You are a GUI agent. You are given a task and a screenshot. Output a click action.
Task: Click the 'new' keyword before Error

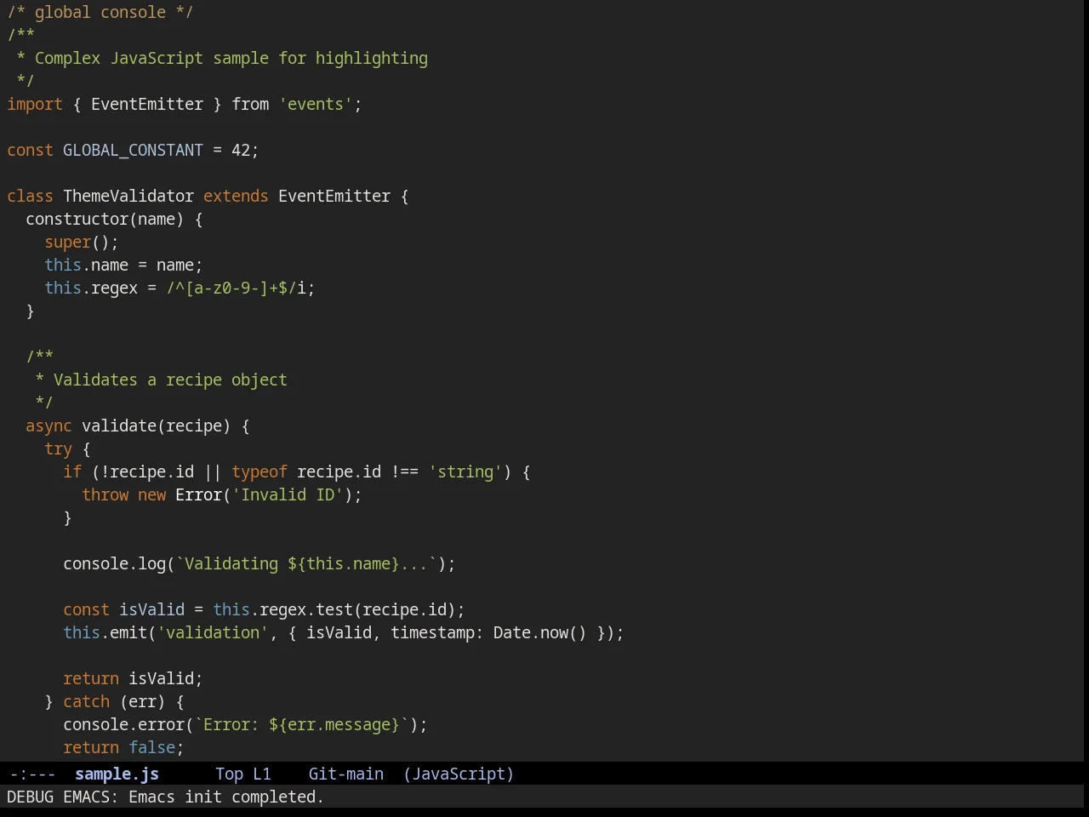point(151,494)
